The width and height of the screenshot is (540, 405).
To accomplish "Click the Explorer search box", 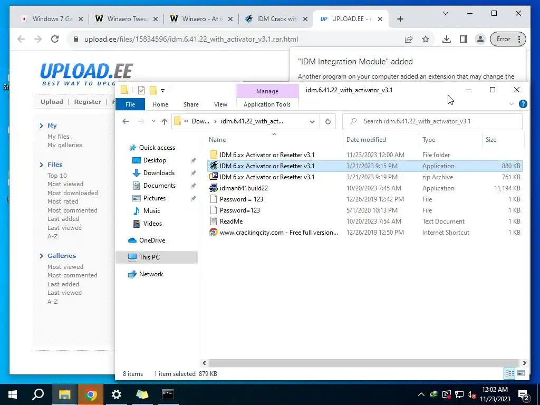I will pyautogui.click(x=432, y=121).
